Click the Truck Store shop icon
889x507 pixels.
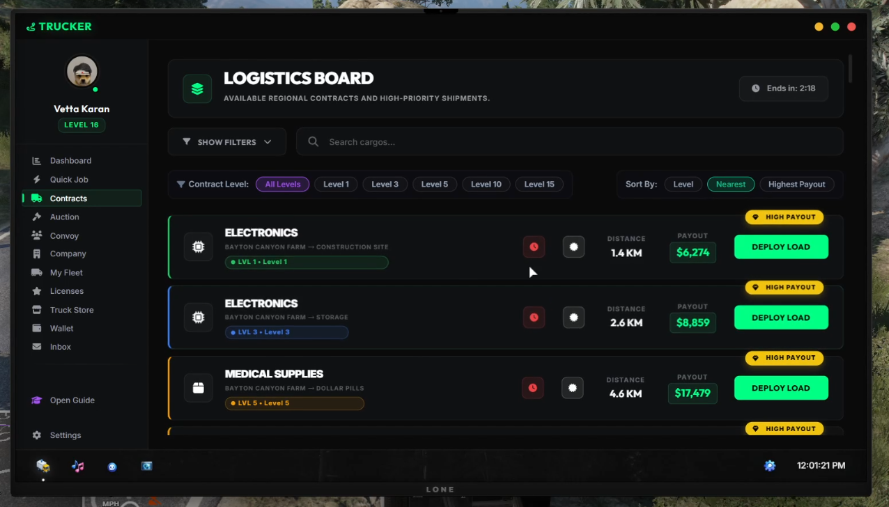[37, 310]
